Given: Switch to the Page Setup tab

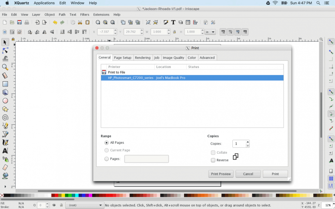Looking at the screenshot, I should pos(123,57).
